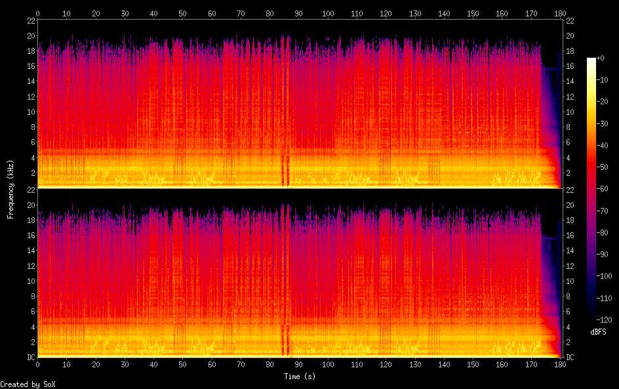Click the 100 tick on the bottom time axis

pyautogui.click(x=327, y=364)
